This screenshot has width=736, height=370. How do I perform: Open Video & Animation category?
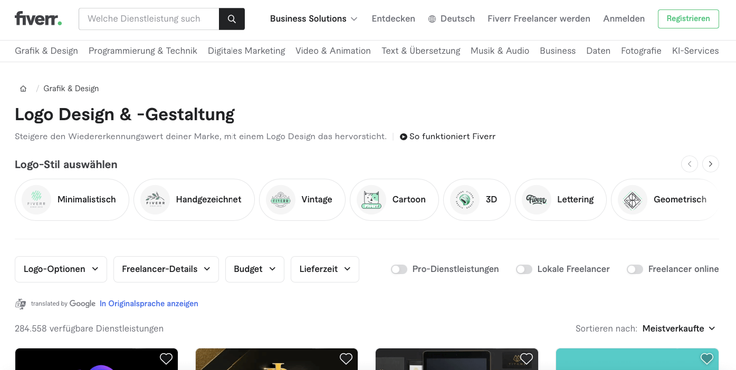pos(333,51)
